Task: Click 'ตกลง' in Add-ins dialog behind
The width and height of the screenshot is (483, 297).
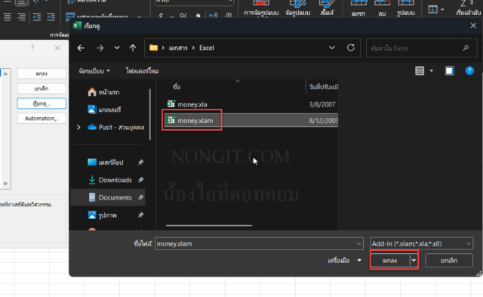Action: (42, 74)
